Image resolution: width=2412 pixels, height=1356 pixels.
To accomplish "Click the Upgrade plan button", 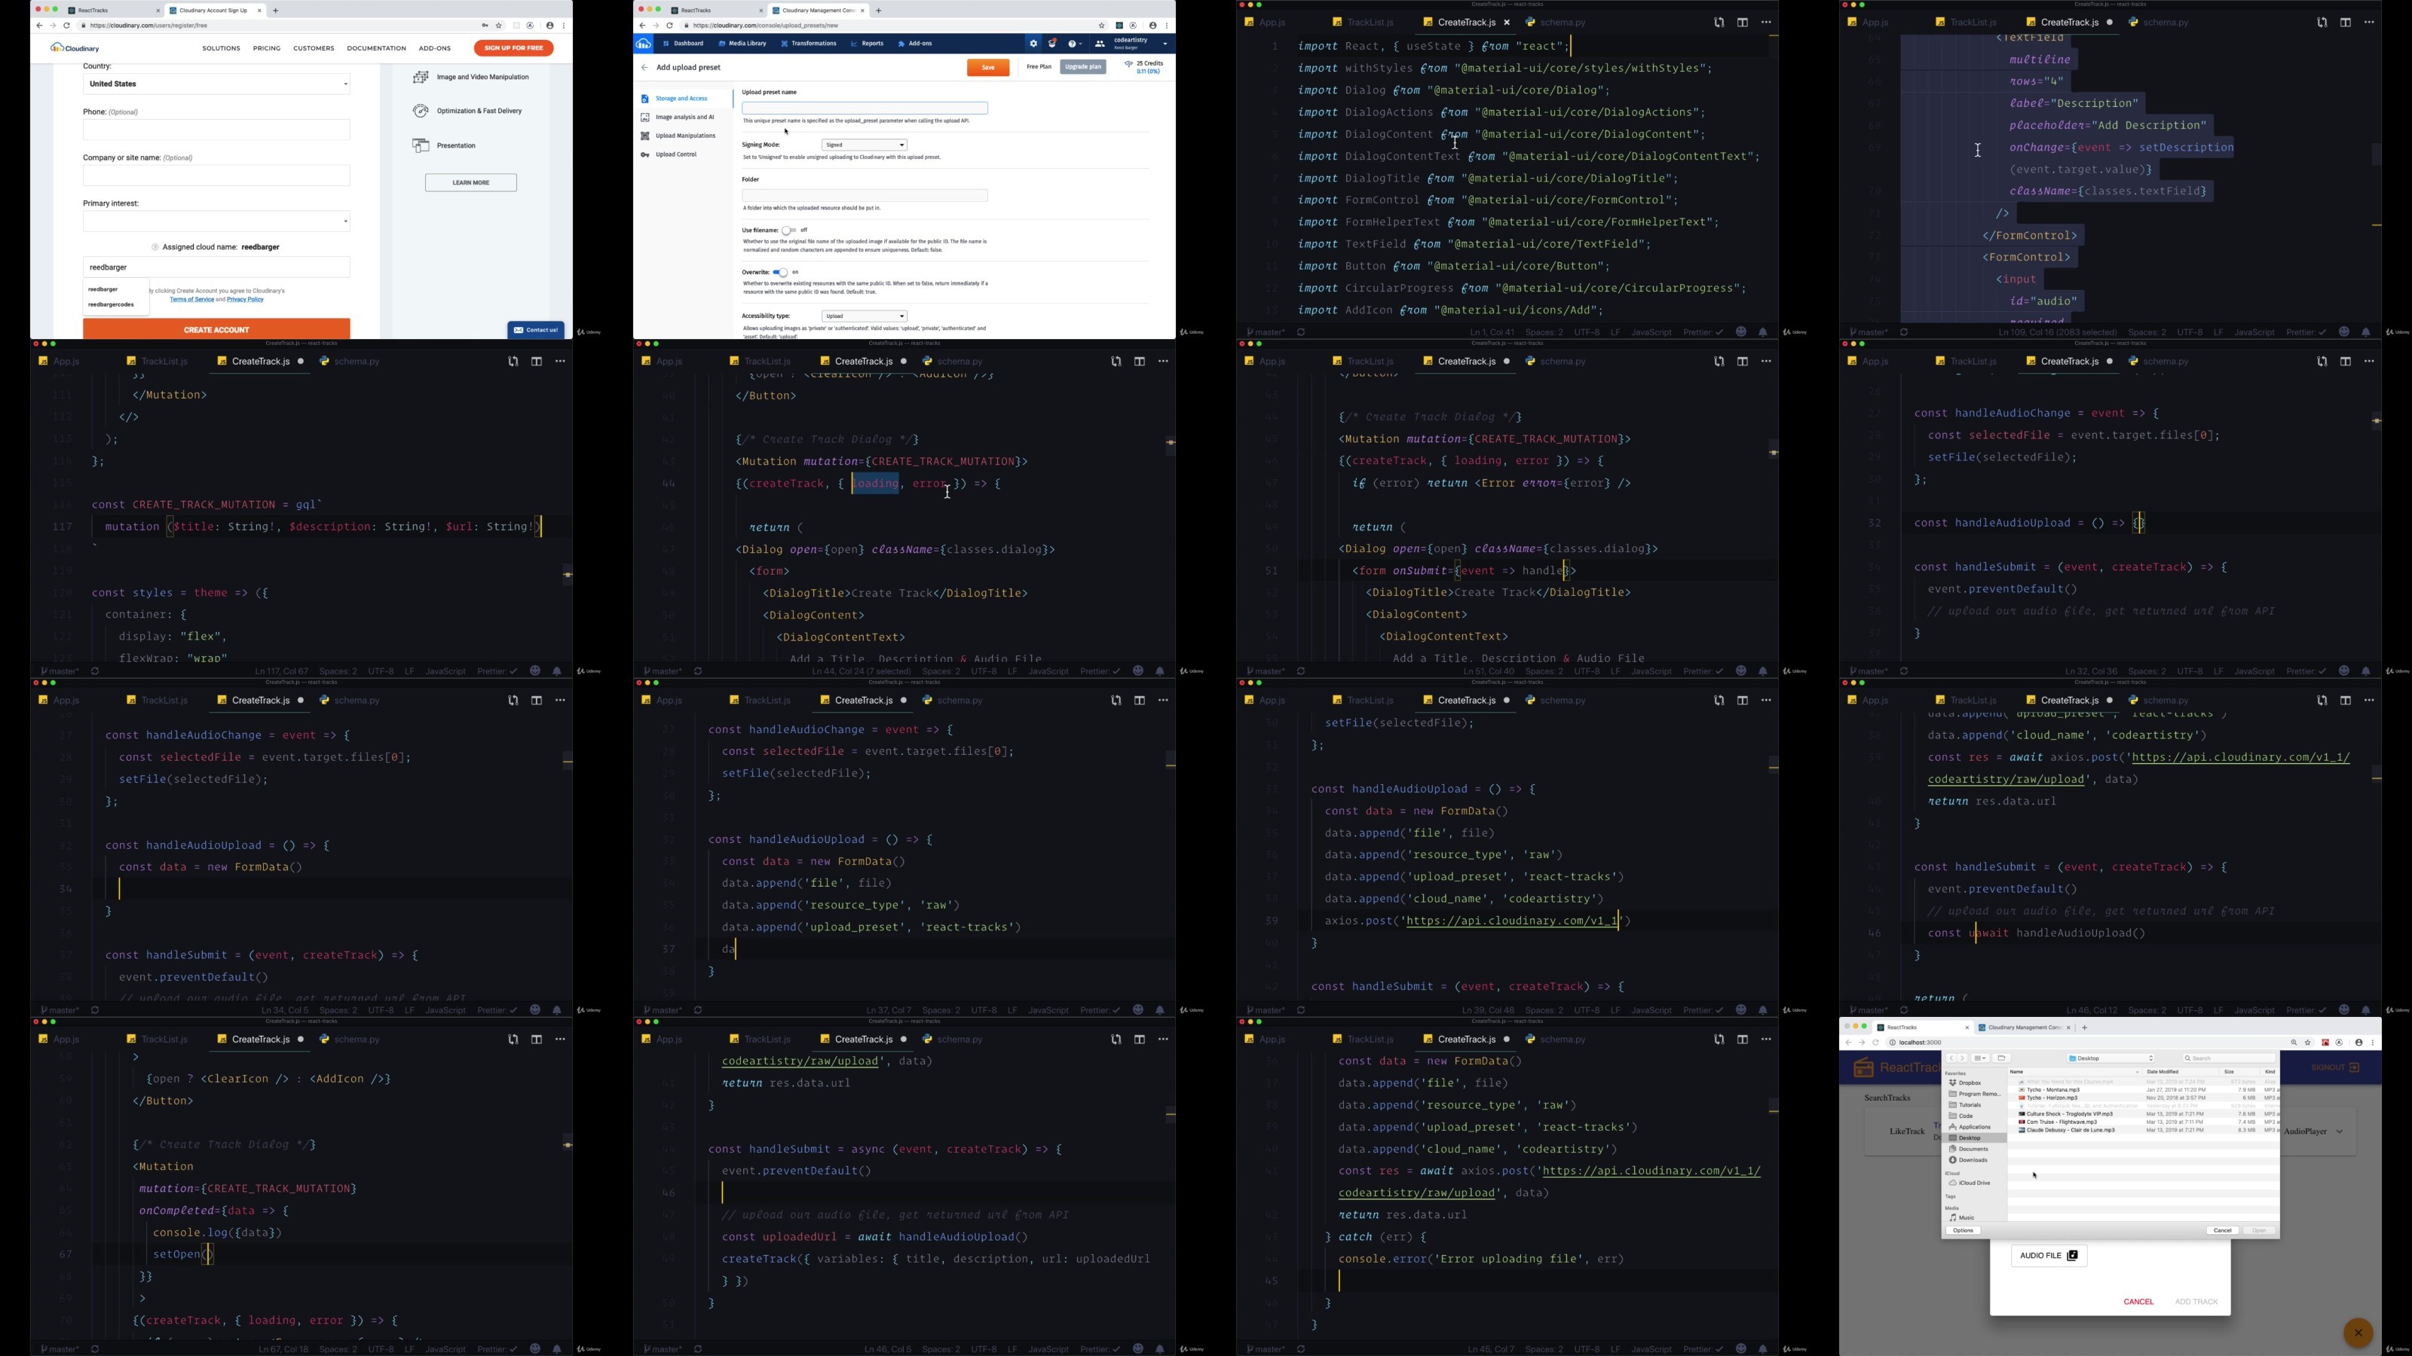I will pos(1083,67).
